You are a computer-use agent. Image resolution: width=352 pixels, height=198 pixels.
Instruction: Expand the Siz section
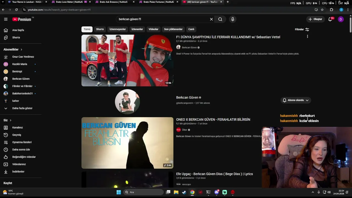coord(7,120)
